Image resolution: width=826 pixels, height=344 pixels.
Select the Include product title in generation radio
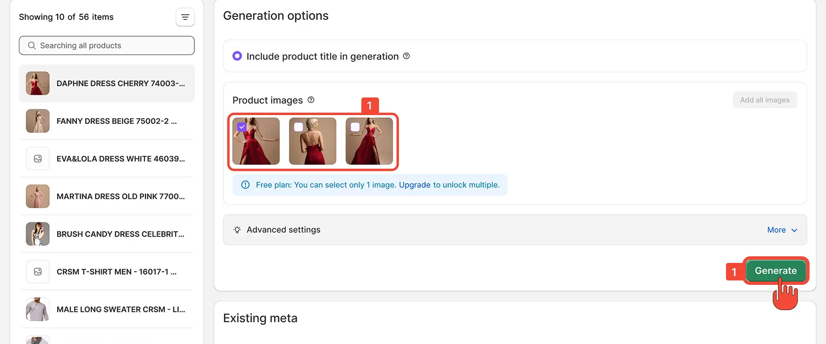coord(237,55)
